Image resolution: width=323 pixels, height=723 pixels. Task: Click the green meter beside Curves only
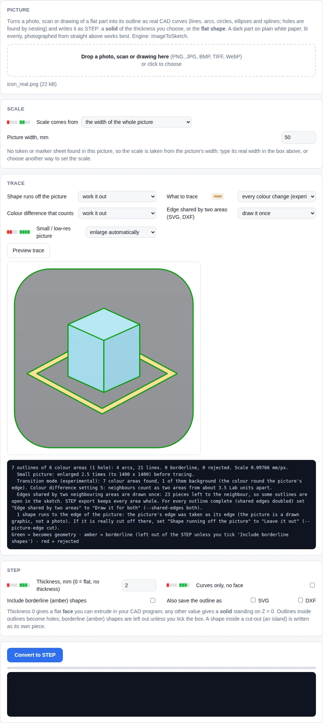click(184, 585)
